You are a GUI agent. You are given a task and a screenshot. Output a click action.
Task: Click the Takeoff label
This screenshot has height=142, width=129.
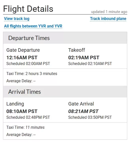[x=77, y=50]
